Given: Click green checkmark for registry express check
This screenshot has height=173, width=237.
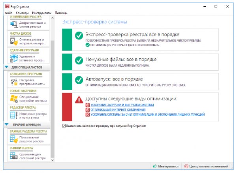Looking at the screenshot, I should (x=79, y=36).
